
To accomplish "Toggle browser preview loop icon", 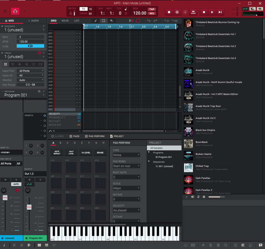I will 198,197.
